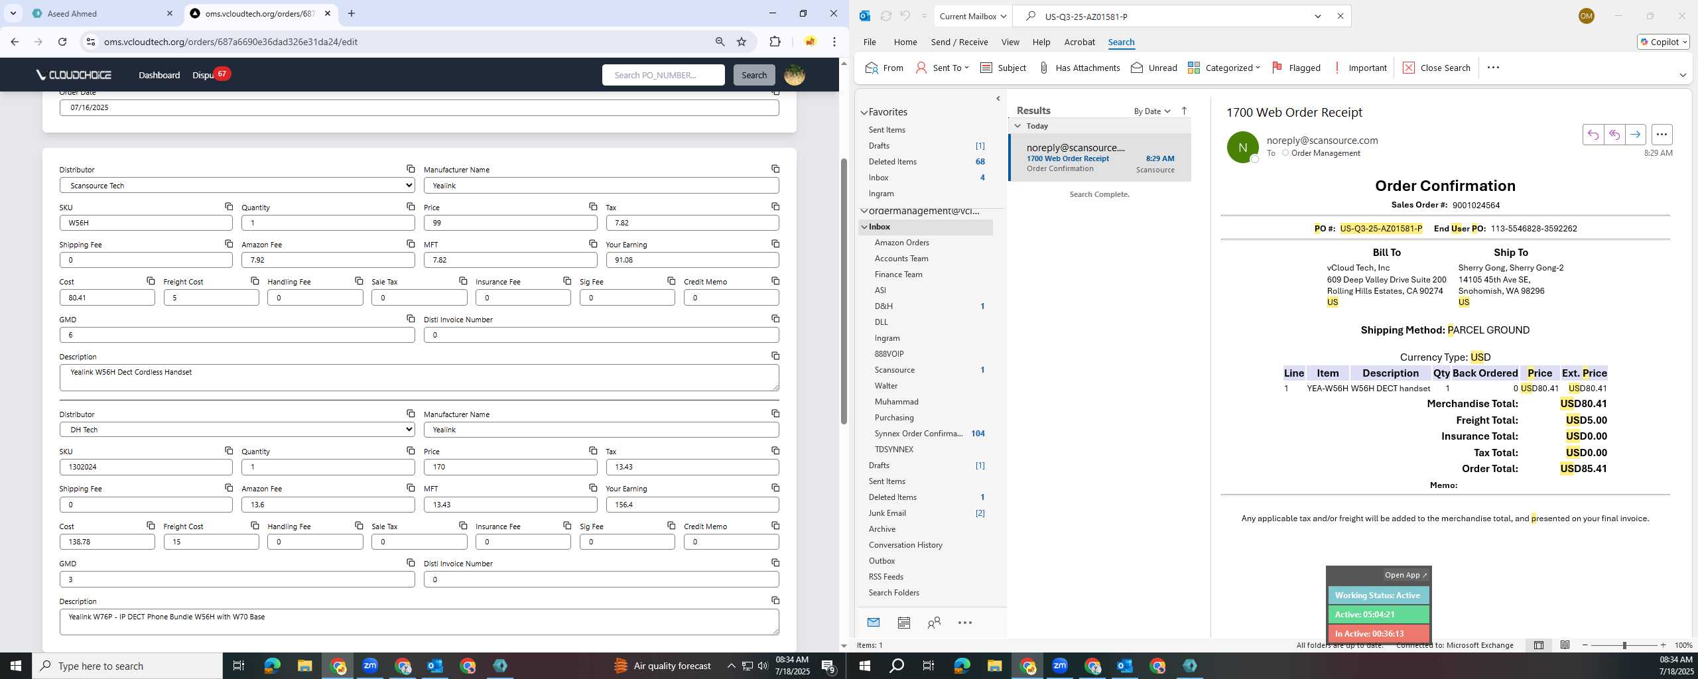1698x679 pixels.
Task: Open more actions on the email
Action: [x=1662, y=135]
